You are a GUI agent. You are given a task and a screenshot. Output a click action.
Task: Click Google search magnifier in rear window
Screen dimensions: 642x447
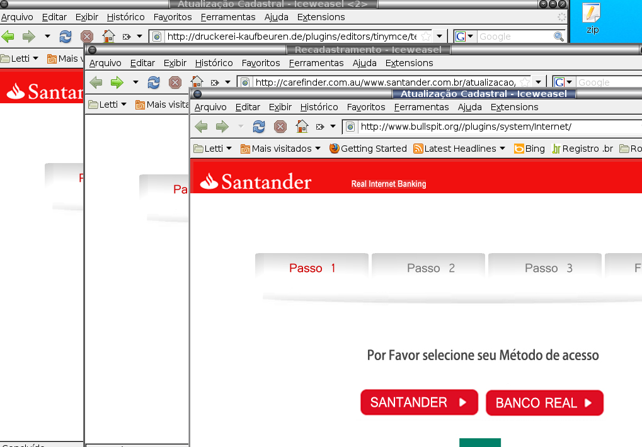[558, 37]
